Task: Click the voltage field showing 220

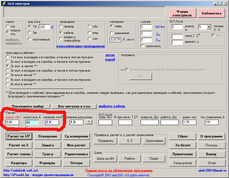Action: (x=44, y=27)
